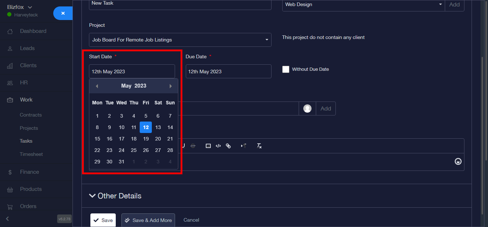Go to Dashboard in the sidebar

(33, 31)
